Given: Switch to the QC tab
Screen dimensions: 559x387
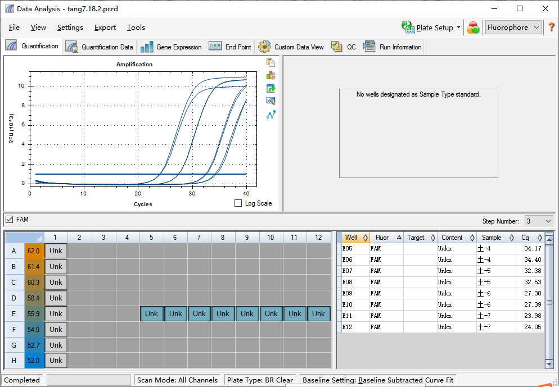Looking at the screenshot, I should [344, 47].
